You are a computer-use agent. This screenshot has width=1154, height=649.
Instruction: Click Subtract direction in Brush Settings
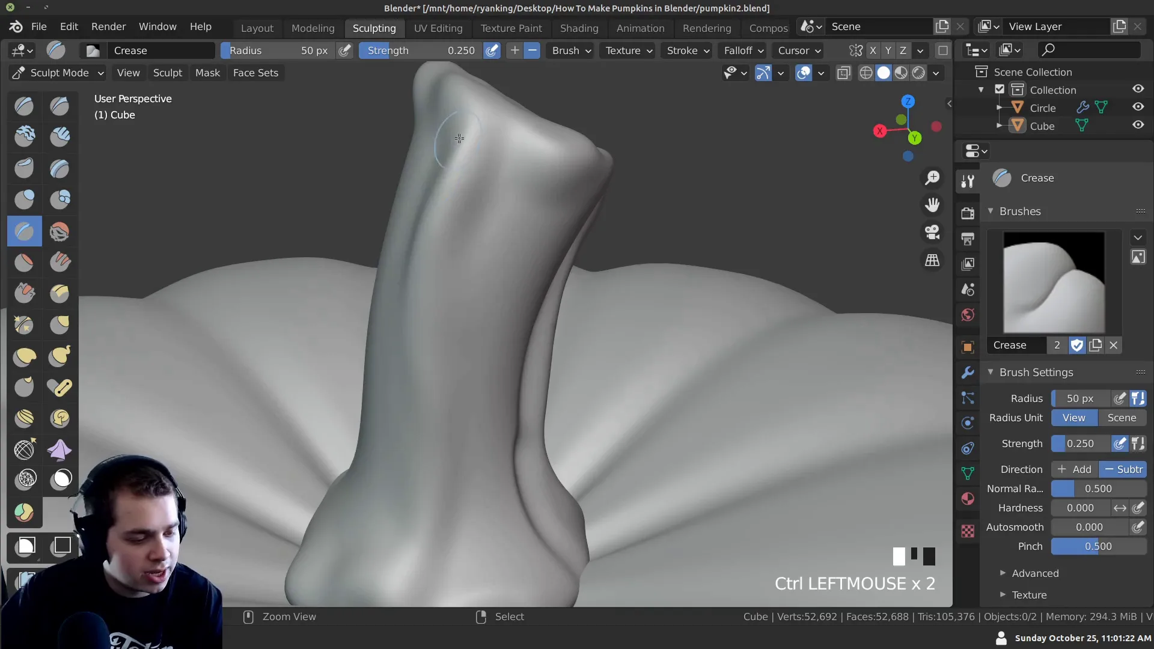pos(1123,469)
